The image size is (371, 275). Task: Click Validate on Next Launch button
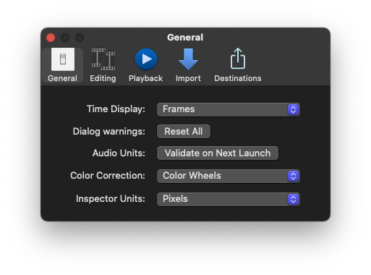[x=218, y=153]
